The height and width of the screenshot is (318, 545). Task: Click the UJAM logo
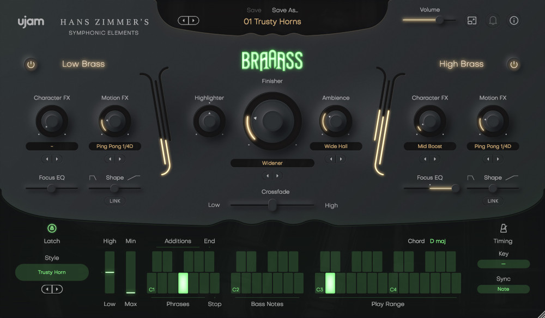pyautogui.click(x=31, y=22)
